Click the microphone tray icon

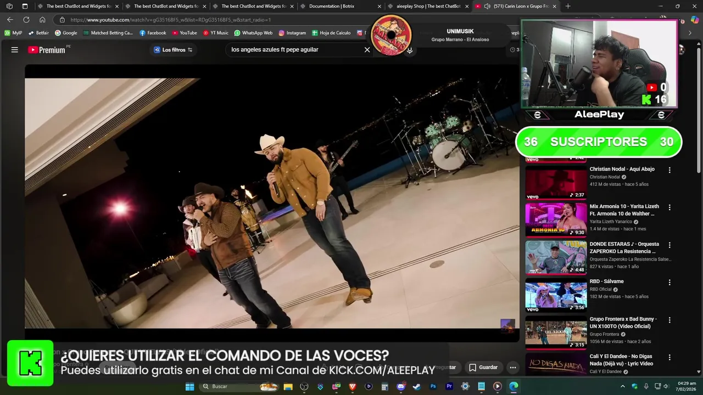tap(646, 386)
